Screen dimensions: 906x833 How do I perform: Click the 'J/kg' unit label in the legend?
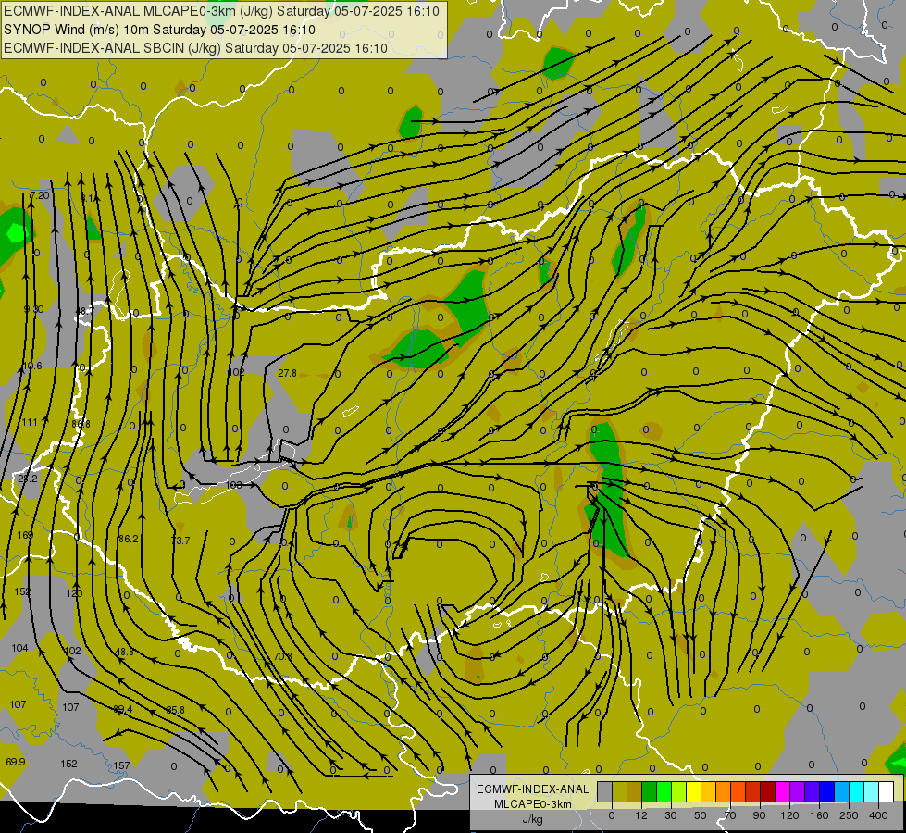pos(533,819)
